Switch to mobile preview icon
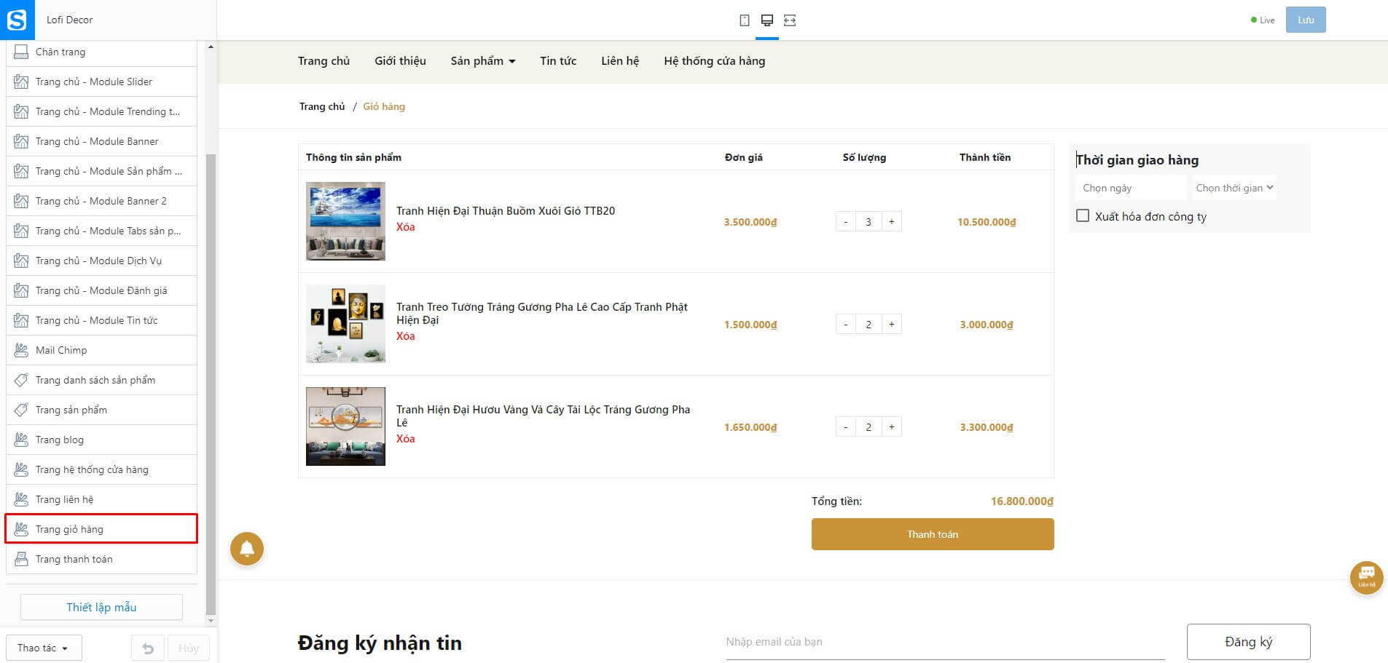This screenshot has height=663, width=1388. 744,20
